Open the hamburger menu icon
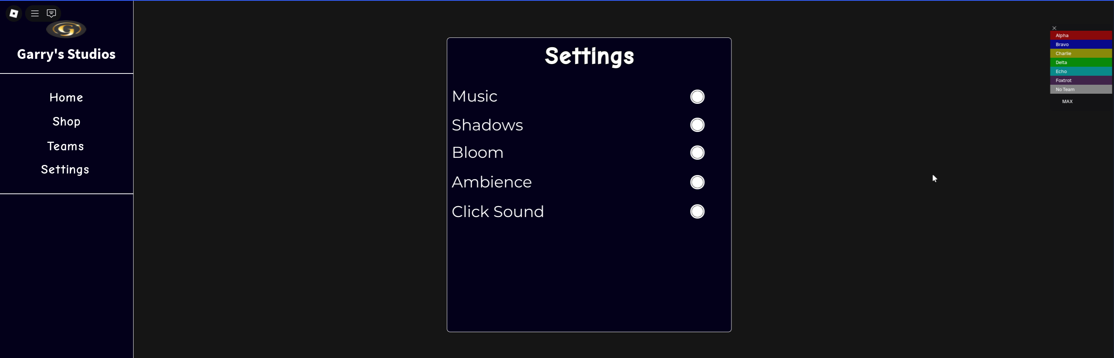 35,13
